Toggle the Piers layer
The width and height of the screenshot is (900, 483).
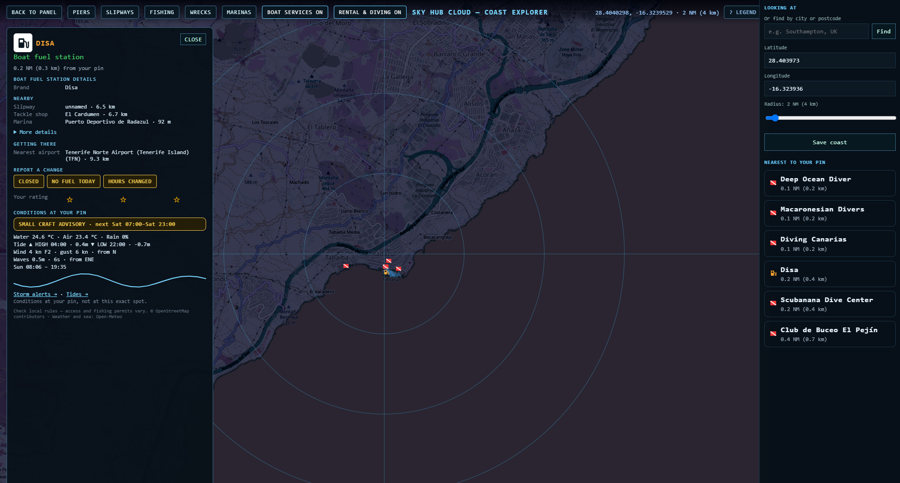click(81, 12)
